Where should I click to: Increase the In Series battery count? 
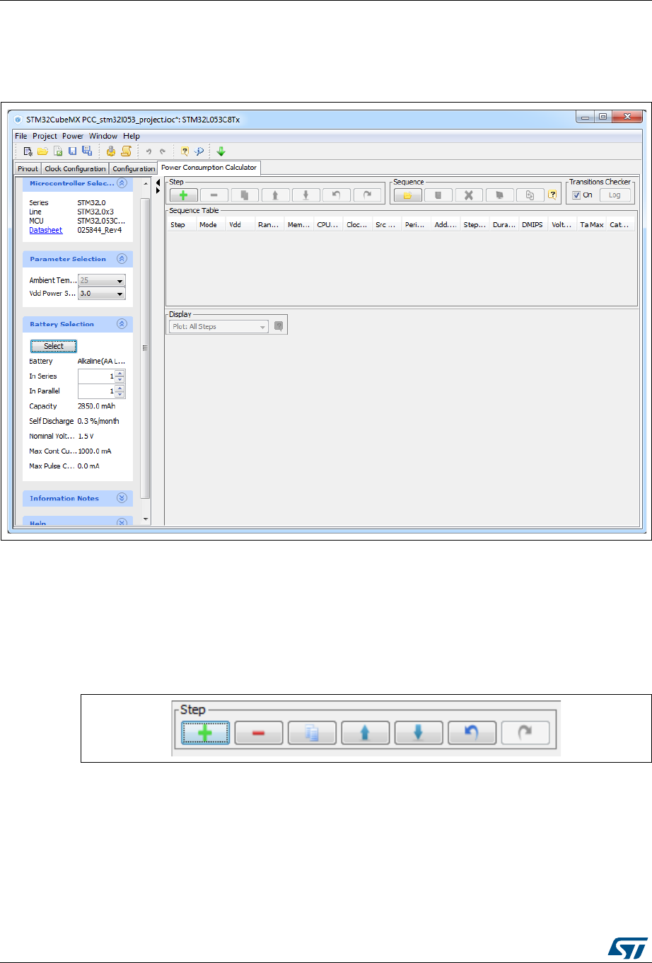click(x=120, y=373)
